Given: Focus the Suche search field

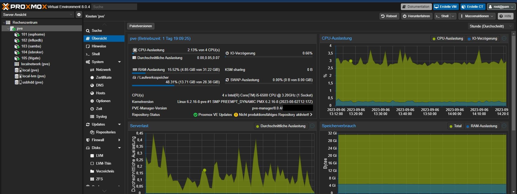Looking at the screenshot, I should coord(114,7).
